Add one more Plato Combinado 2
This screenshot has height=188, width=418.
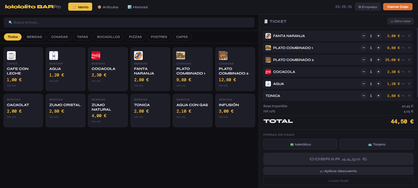(x=378, y=60)
